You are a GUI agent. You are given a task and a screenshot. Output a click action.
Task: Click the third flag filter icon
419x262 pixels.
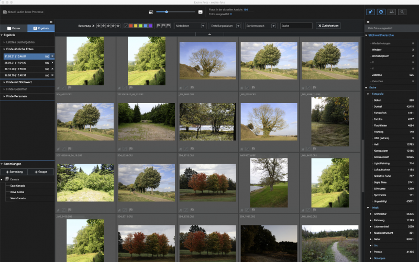click(x=168, y=26)
